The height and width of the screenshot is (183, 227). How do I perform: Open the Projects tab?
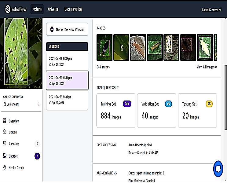point(37,9)
